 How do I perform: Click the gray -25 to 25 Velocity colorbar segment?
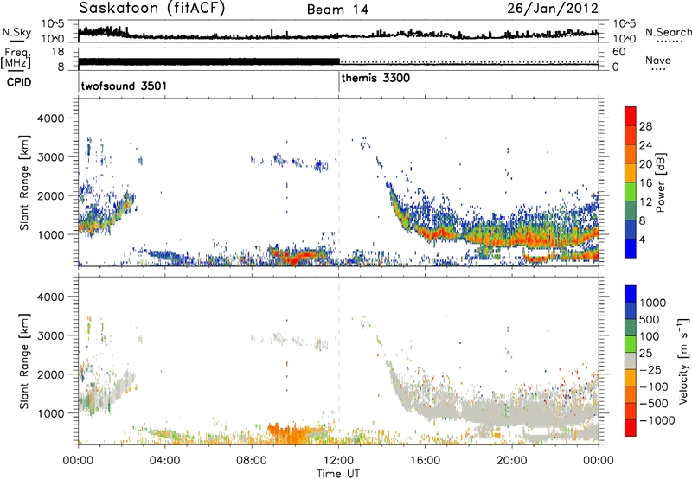[x=631, y=361]
